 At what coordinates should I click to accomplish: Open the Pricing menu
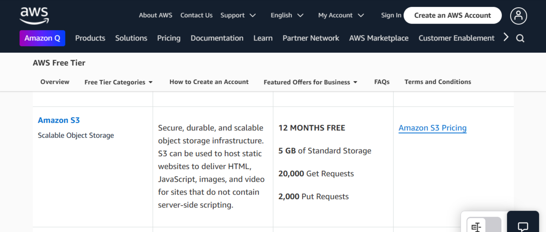(169, 38)
